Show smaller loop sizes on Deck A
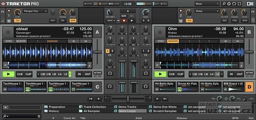This screenshot has height=120, width=256. [x=38, y=74]
